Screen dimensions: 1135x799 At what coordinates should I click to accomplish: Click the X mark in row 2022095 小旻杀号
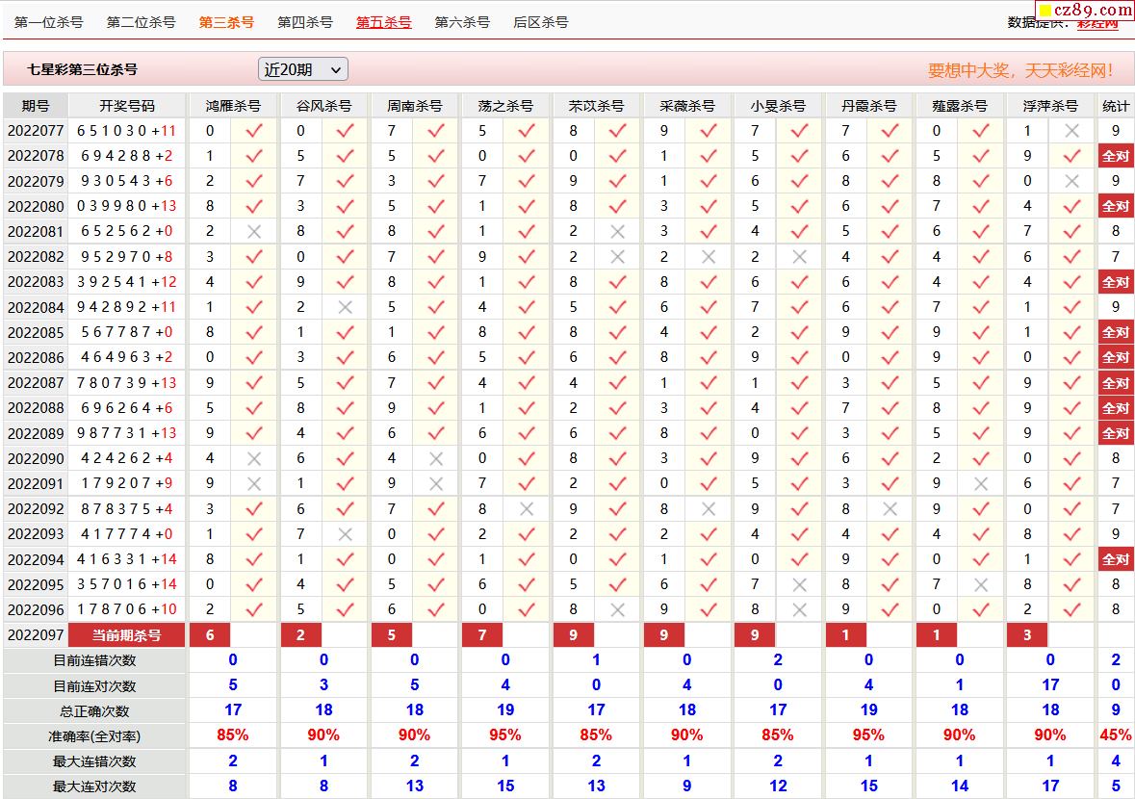(799, 584)
